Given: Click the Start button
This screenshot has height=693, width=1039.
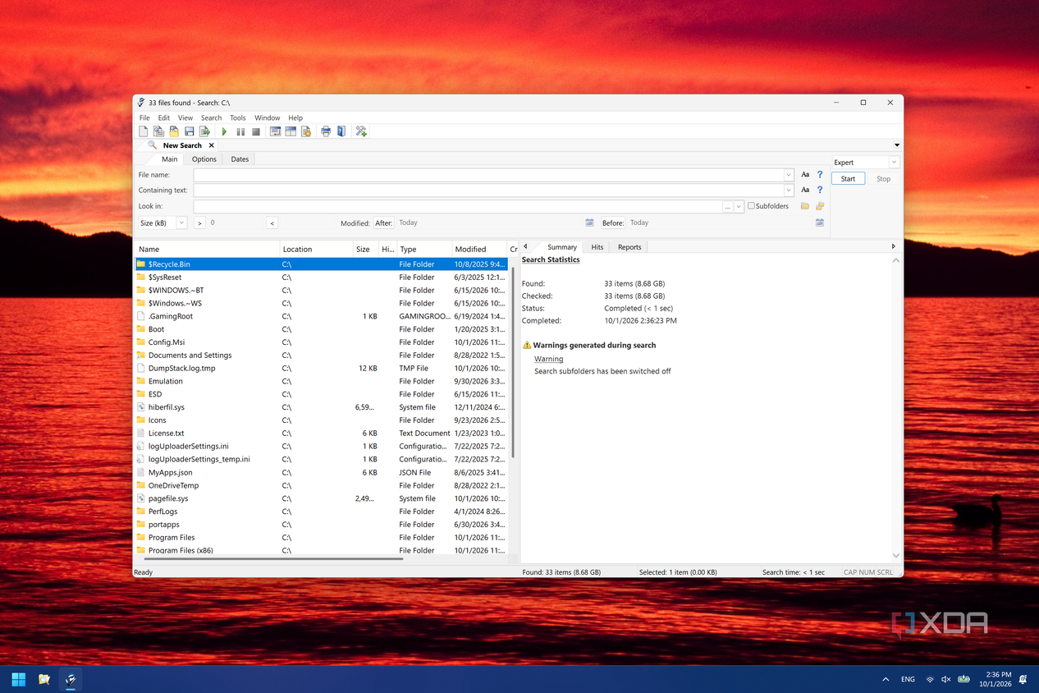Looking at the screenshot, I should [x=848, y=178].
